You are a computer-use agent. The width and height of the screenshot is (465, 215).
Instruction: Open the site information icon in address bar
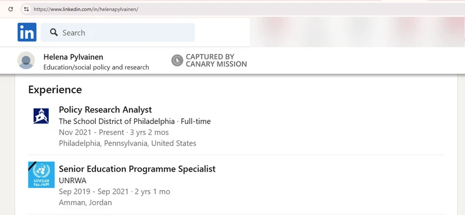pos(26,9)
